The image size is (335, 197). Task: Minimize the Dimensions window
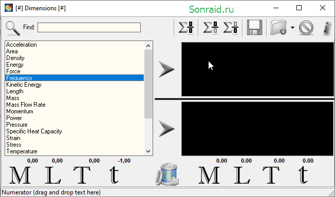coord(276,8)
